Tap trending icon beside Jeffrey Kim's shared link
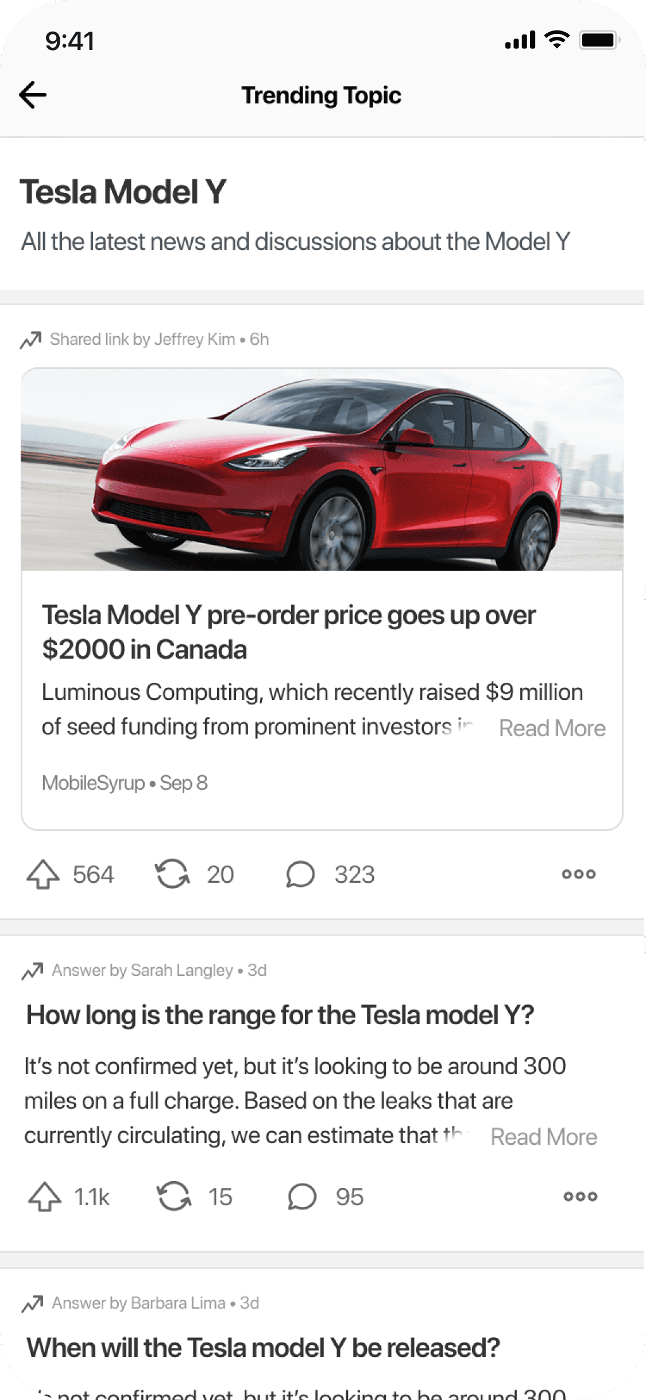 coord(31,340)
